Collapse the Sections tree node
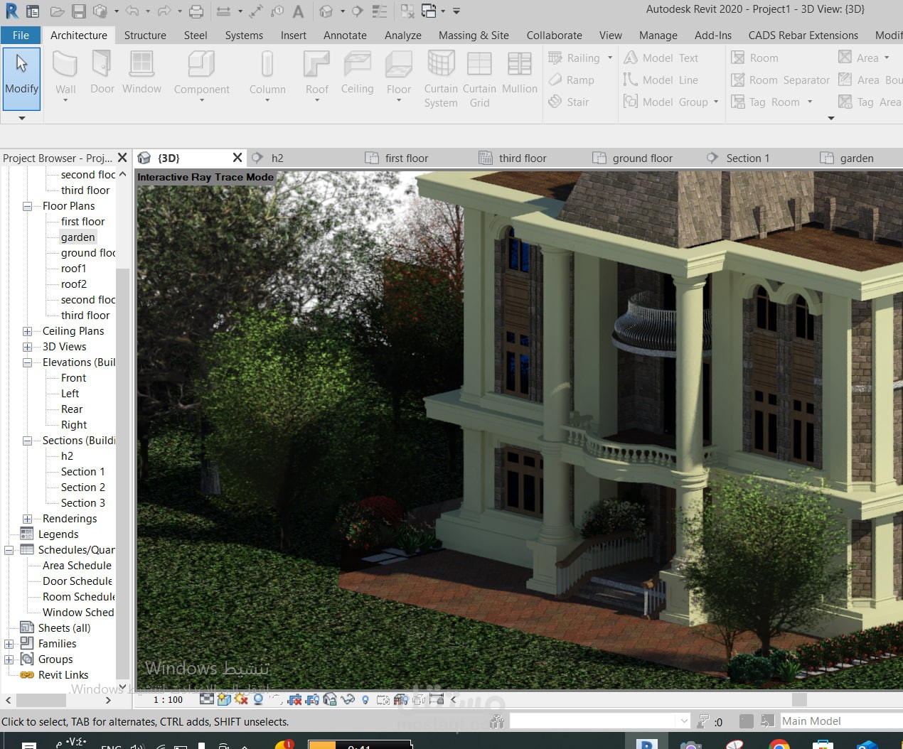 coord(27,441)
